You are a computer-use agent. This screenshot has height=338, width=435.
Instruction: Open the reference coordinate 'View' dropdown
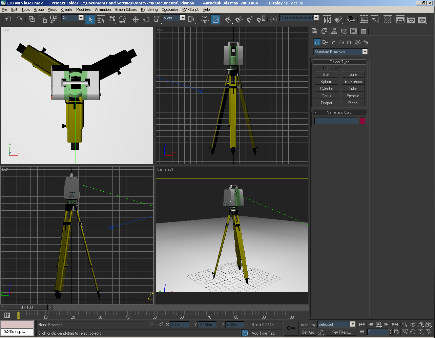point(183,18)
